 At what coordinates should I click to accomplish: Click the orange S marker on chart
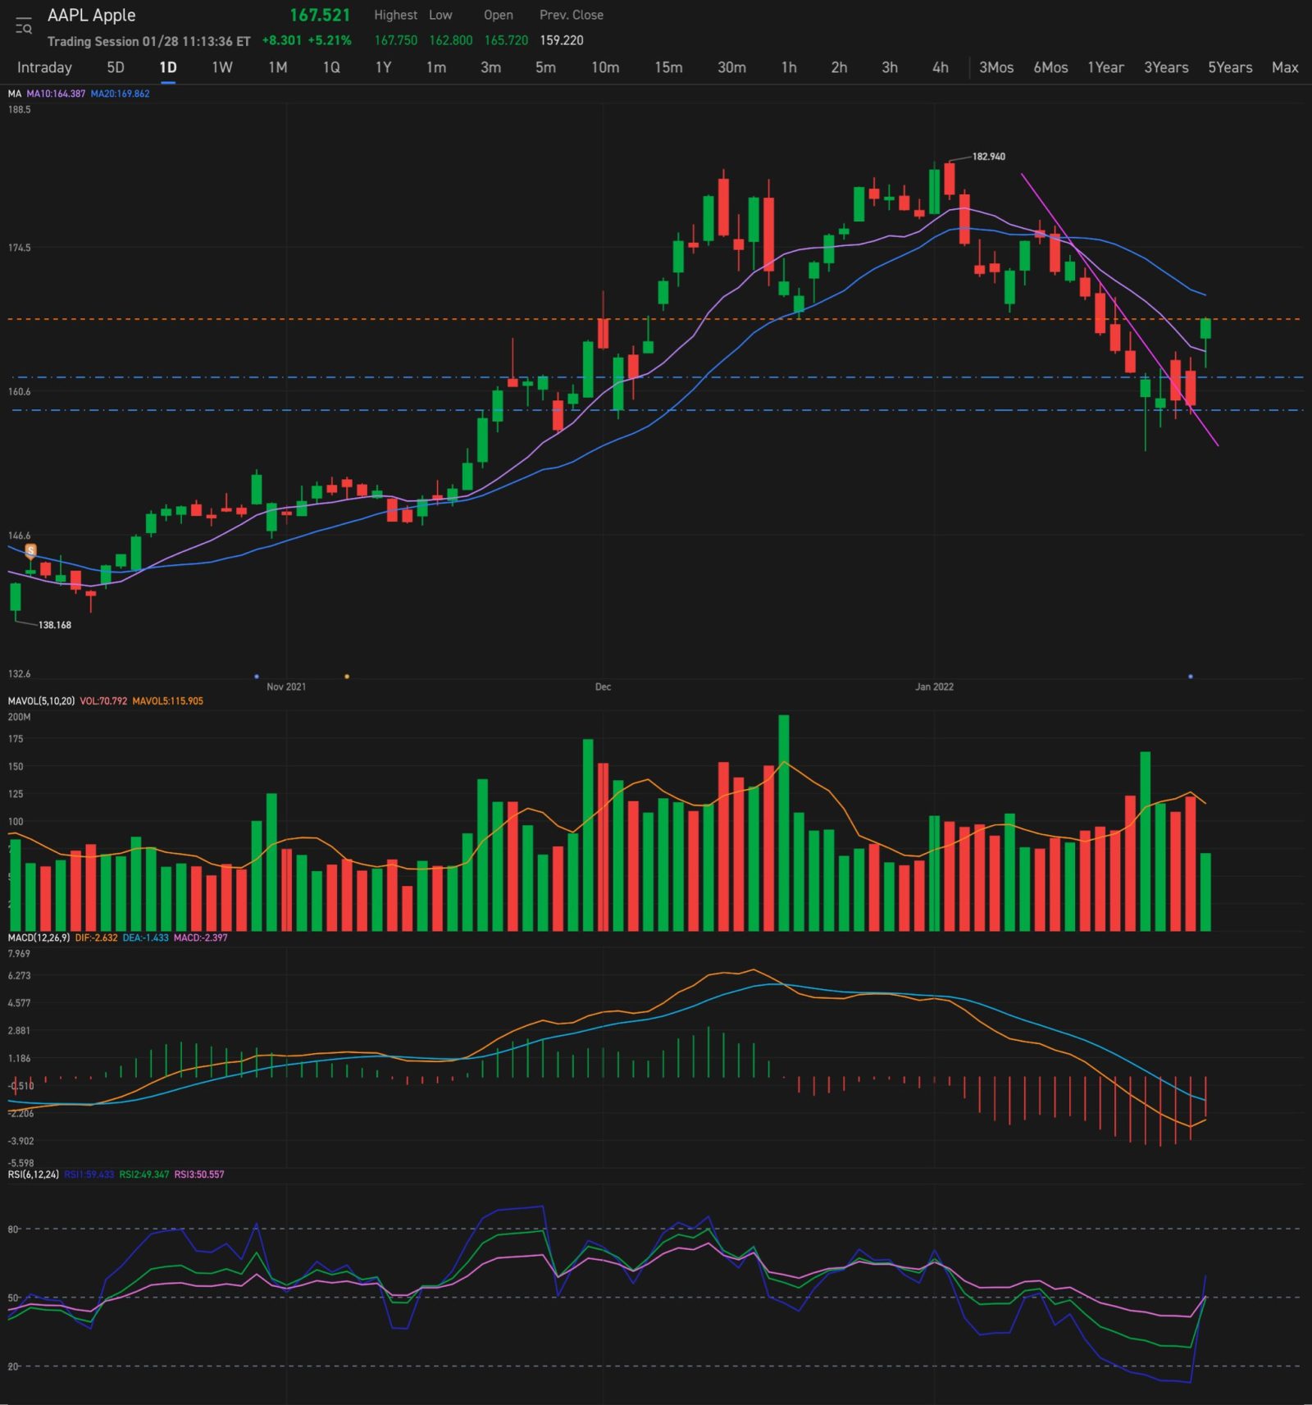coord(30,550)
